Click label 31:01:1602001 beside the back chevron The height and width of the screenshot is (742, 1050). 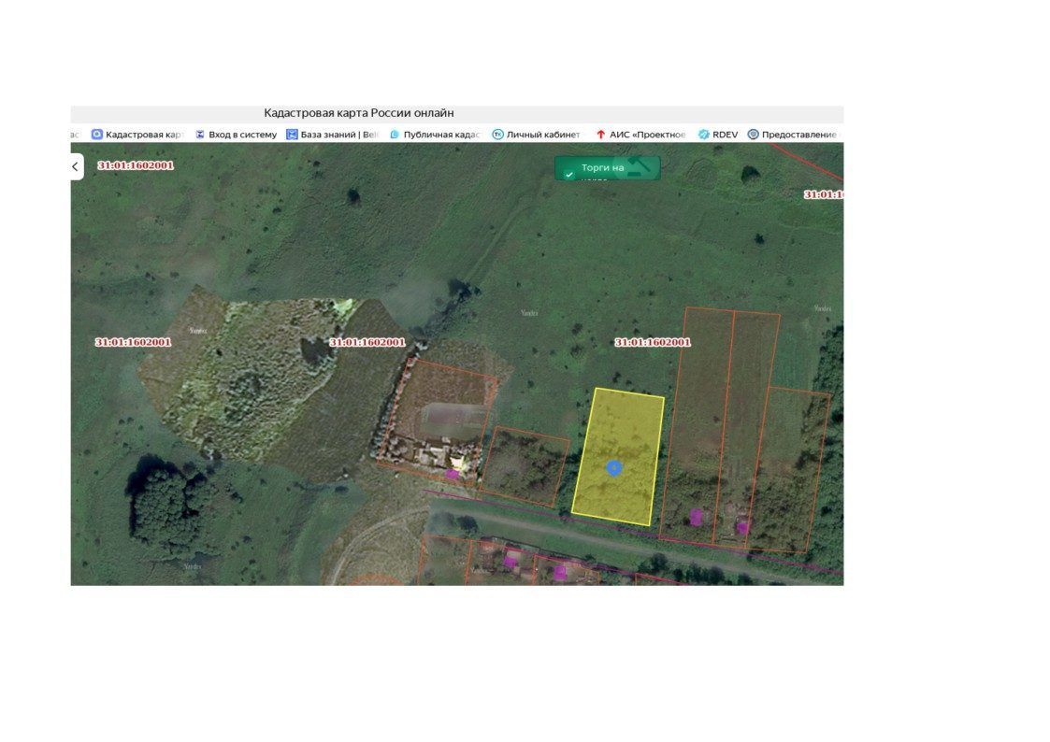(136, 165)
